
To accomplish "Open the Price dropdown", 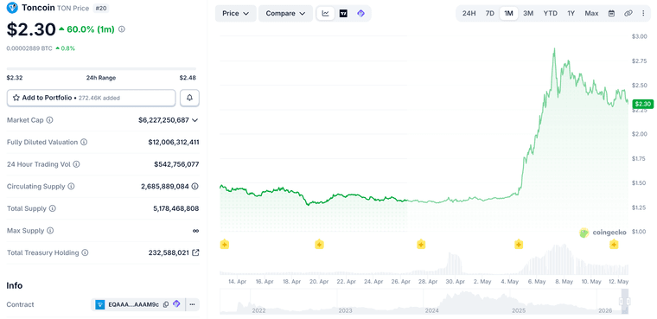I will click(235, 14).
